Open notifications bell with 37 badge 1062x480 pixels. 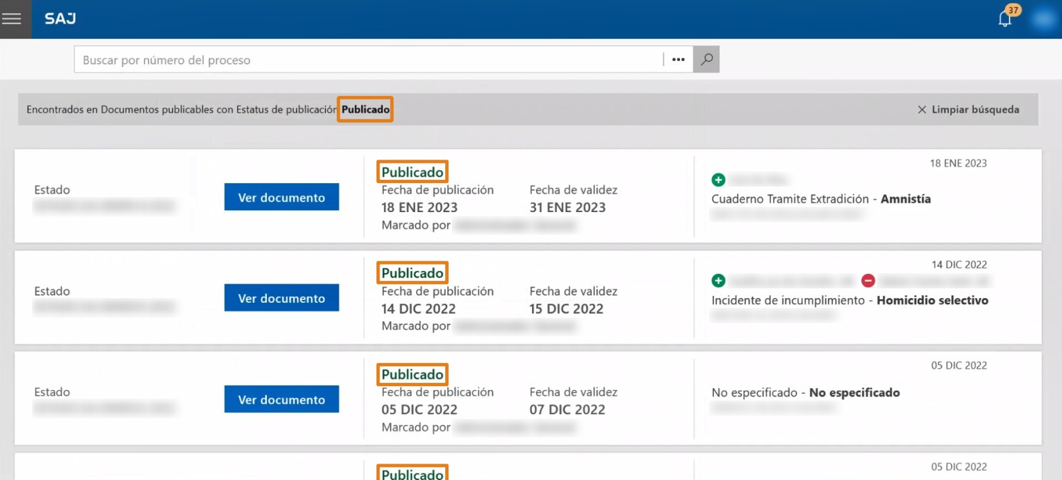pyautogui.click(x=1006, y=17)
